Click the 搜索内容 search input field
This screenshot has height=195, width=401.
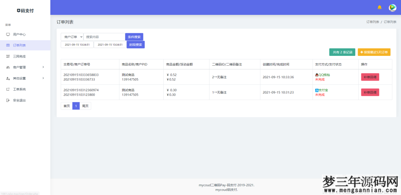coord(104,37)
